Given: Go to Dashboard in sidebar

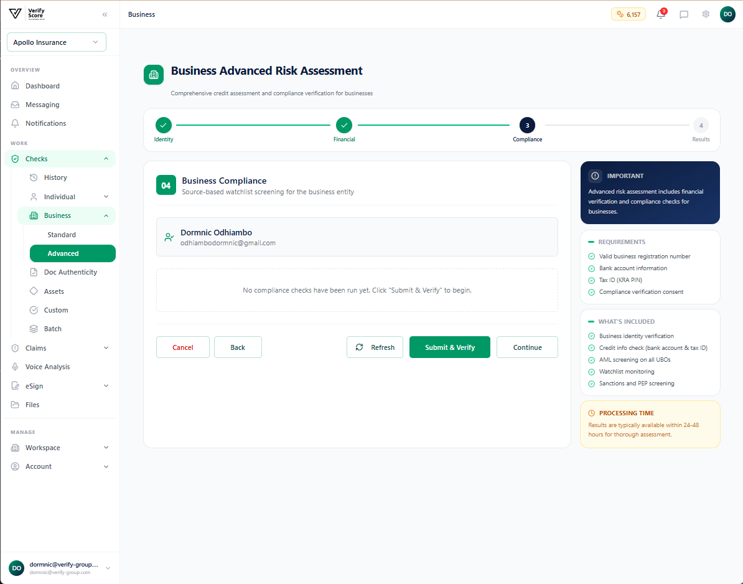Looking at the screenshot, I should [x=60, y=86].
